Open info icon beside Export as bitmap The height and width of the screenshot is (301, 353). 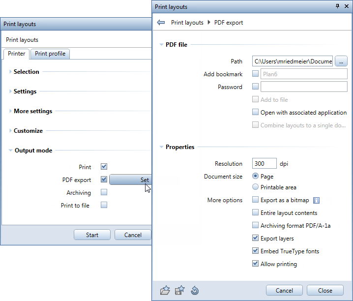pyautogui.click(x=317, y=200)
